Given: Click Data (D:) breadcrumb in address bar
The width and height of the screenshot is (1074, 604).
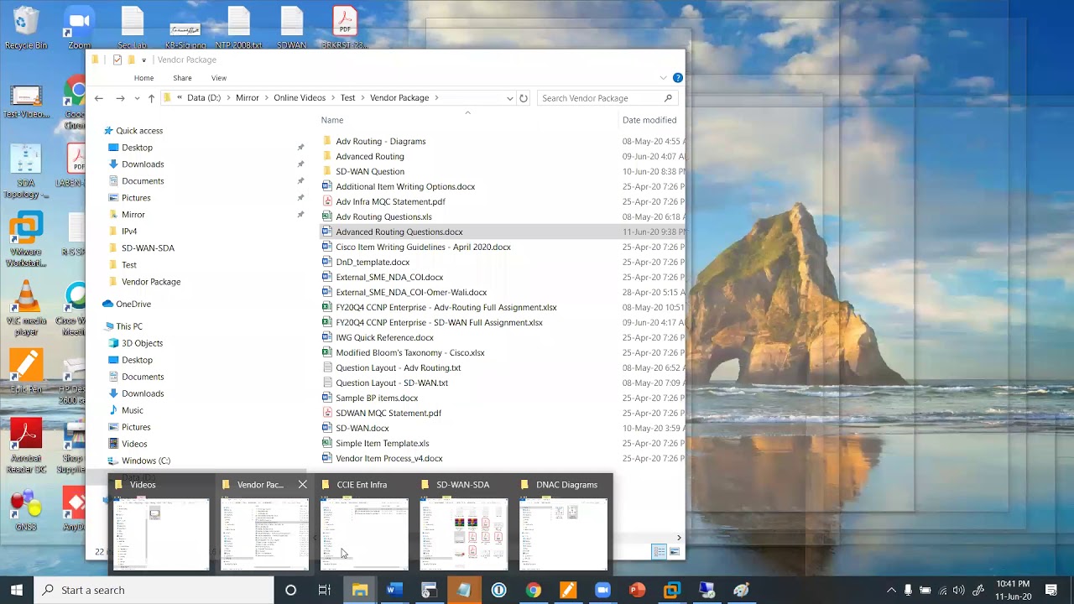Looking at the screenshot, I should click(204, 98).
